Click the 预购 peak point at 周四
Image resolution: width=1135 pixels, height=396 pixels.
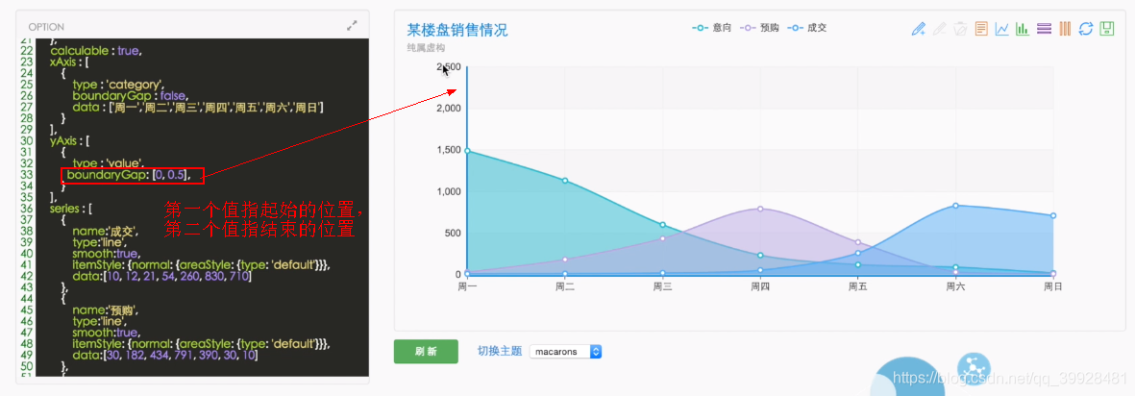(760, 209)
